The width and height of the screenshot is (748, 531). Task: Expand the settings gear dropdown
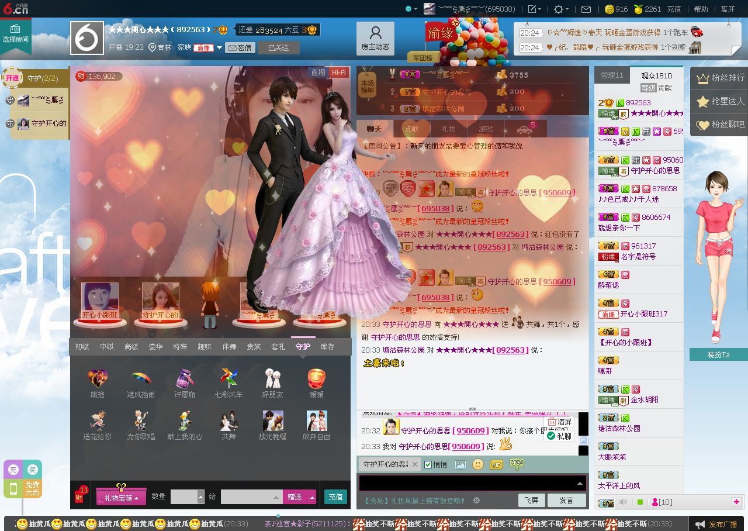(x=561, y=9)
